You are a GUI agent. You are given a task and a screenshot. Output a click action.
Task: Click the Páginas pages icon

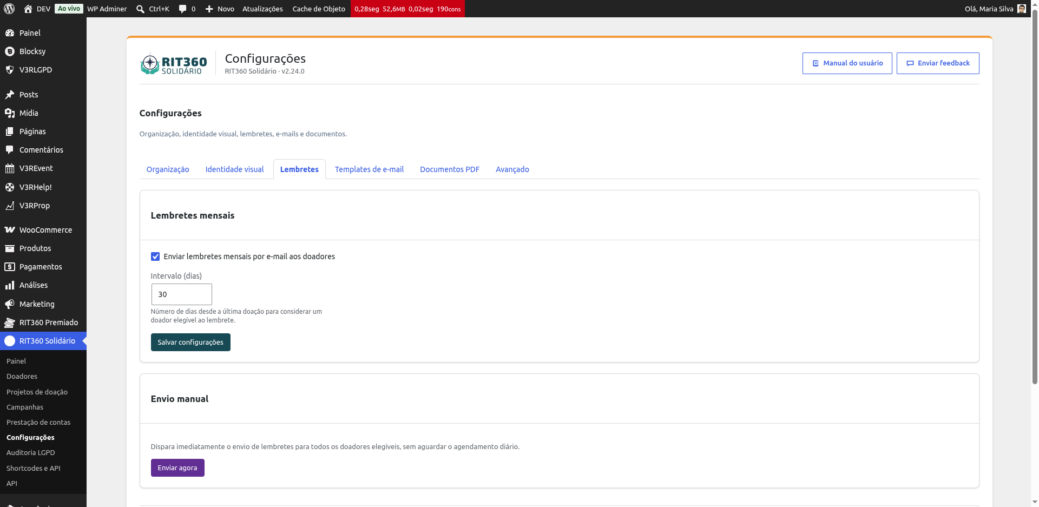click(x=10, y=131)
